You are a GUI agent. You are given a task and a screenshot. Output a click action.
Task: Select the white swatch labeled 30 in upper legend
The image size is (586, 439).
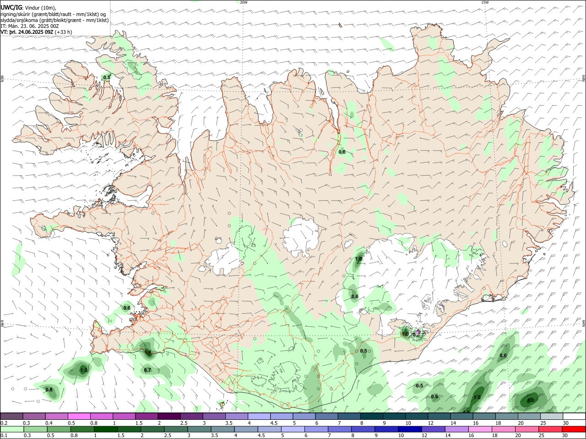click(x=574, y=416)
